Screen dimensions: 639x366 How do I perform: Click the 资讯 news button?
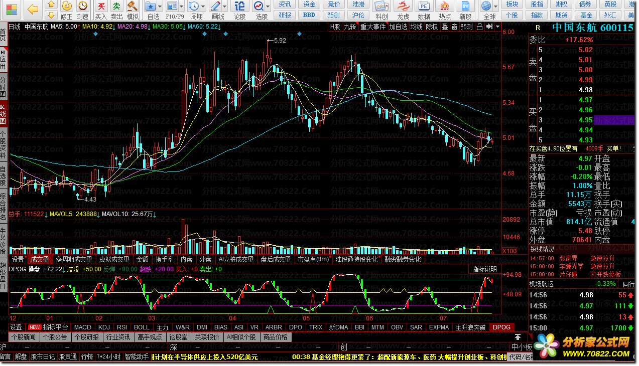(285, 4)
